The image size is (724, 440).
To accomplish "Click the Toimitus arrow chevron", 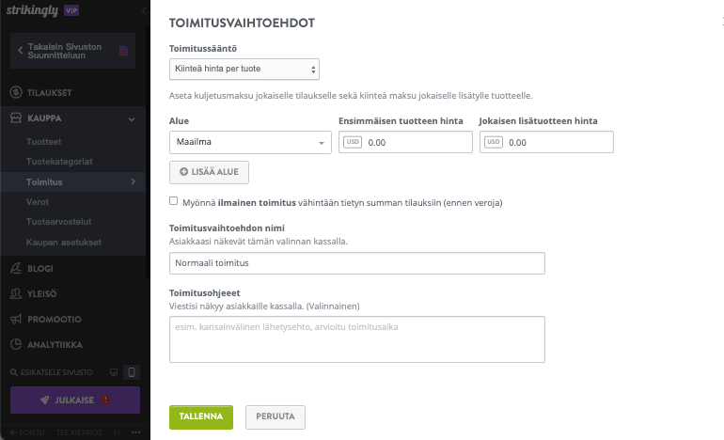I will point(133,181).
